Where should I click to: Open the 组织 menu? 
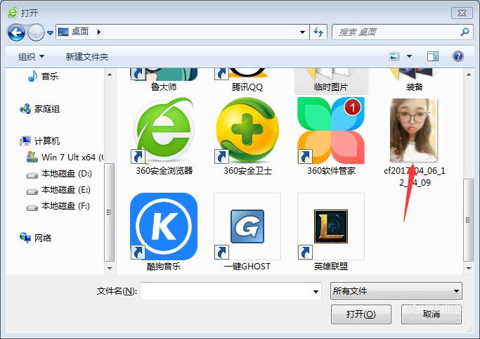tap(31, 57)
